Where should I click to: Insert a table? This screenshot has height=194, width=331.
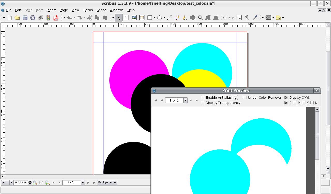click(x=142, y=18)
